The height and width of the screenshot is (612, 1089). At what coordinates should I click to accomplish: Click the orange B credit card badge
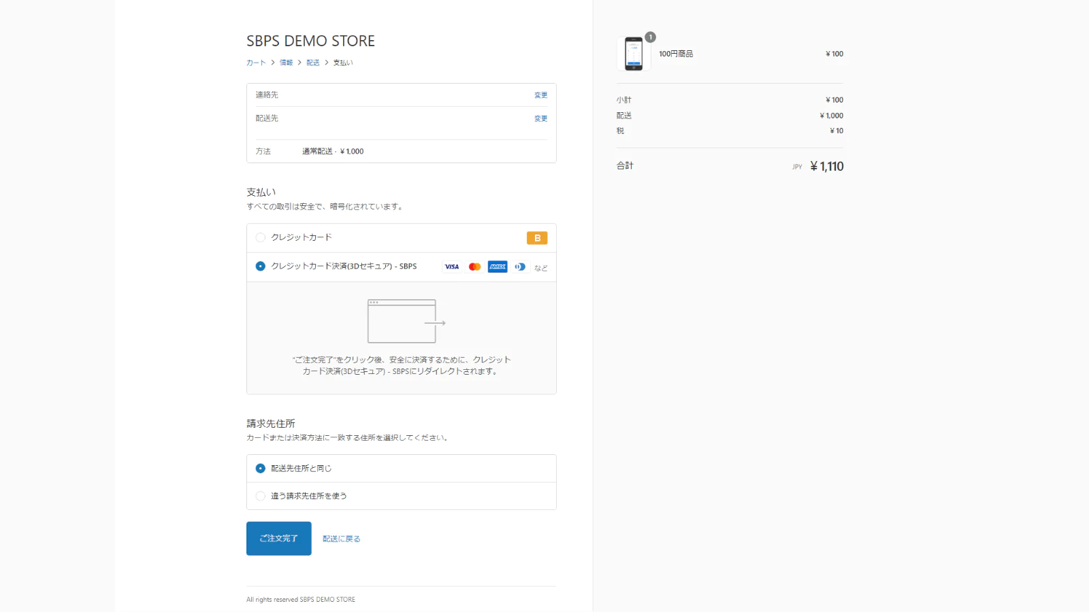(x=537, y=238)
